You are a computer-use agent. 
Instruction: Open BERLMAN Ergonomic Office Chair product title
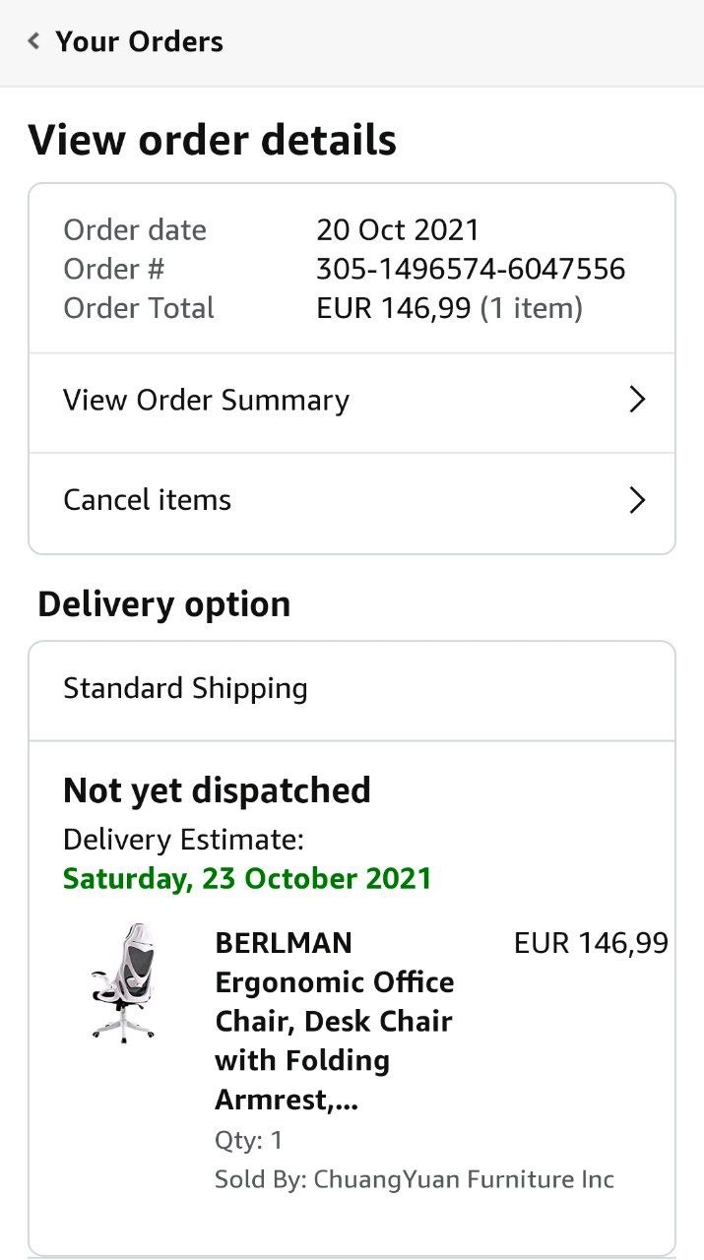point(334,1021)
